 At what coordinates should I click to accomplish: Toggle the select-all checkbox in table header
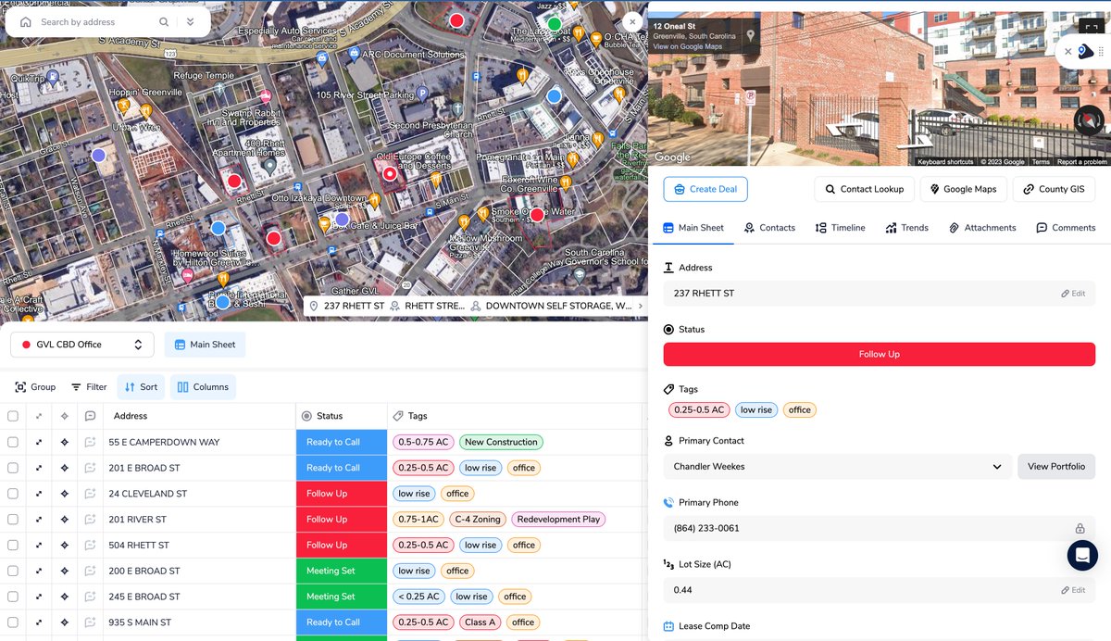(13, 416)
